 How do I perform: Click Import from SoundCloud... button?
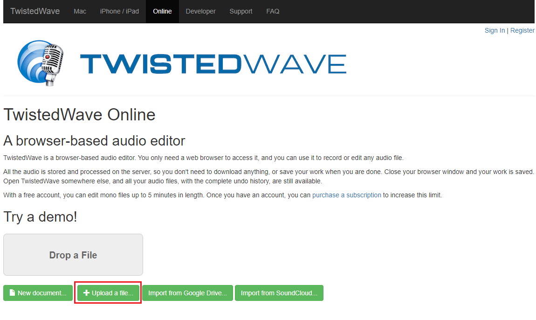[x=279, y=293]
